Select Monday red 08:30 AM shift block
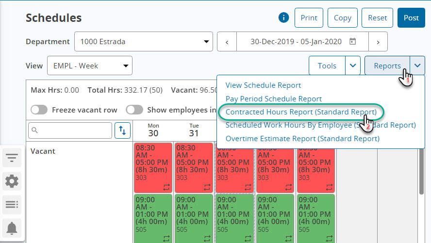 [153, 167]
